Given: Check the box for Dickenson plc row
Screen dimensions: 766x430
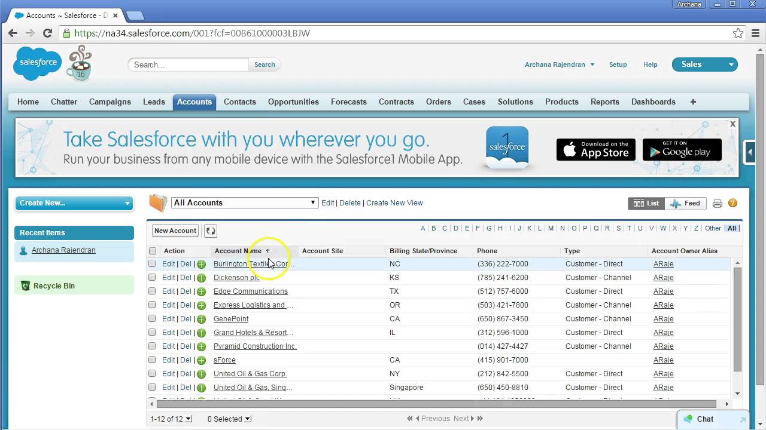Looking at the screenshot, I should 152,278.
